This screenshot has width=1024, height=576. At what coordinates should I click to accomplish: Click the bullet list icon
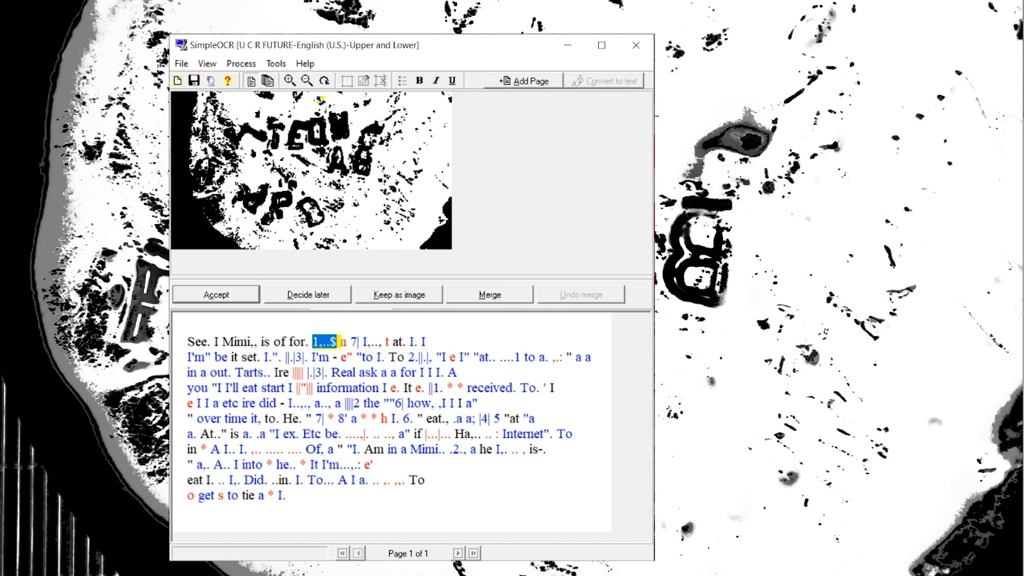tap(402, 81)
